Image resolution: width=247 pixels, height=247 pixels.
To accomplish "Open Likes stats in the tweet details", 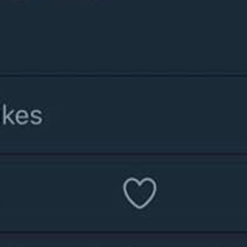I will click(x=21, y=115).
